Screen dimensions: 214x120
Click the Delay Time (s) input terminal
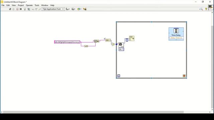click(176, 38)
